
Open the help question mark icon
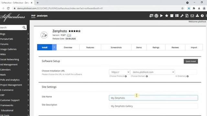tap(202, 16)
